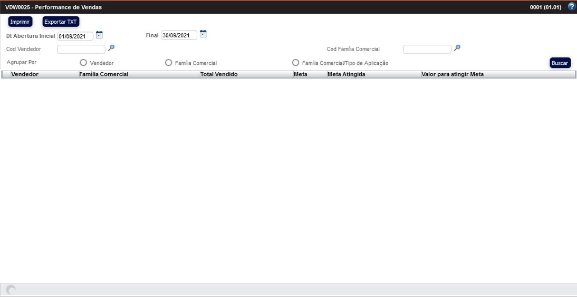Click Meta Atingida column header
The height and width of the screenshot is (297, 577).
click(x=346, y=75)
